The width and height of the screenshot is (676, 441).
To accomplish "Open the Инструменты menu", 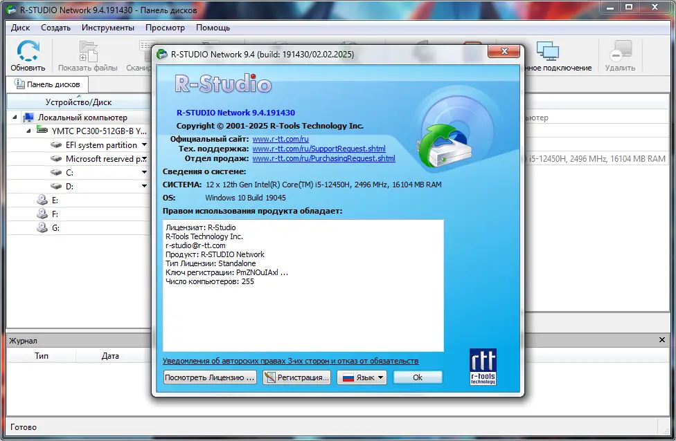I will (x=108, y=28).
